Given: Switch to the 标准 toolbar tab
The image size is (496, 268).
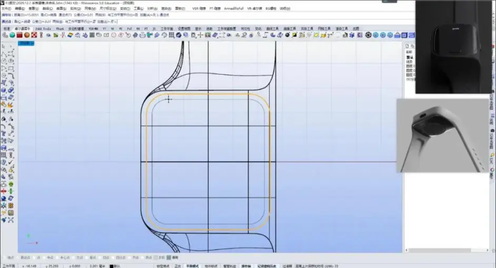Looking at the screenshot, I should click(x=7, y=28).
